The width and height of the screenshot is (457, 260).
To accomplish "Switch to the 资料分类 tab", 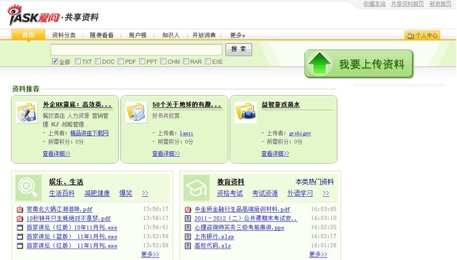I will (x=64, y=35).
